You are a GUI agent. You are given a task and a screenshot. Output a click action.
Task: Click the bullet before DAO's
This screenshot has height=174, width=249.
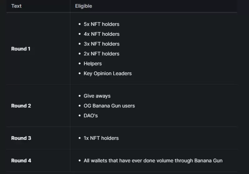tap(80, 116)
